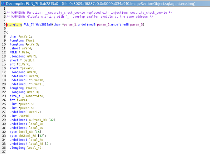Viewport: 210px width, 154px height.
Task: Select variable uVar4 declaration
Action: [27, 48]
